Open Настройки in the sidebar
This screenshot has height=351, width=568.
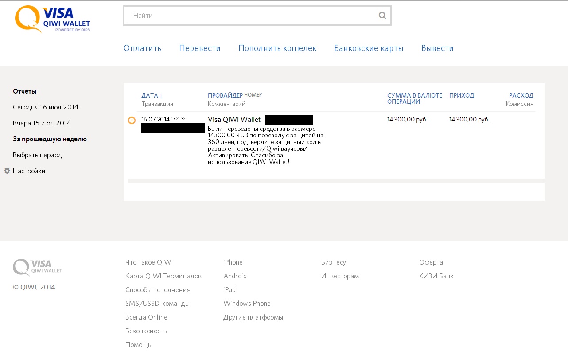coord(29,171)
